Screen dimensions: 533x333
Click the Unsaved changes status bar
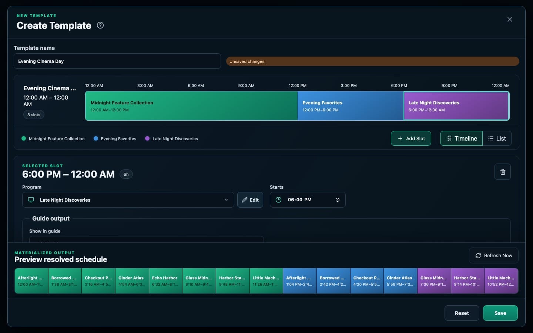click(373, 61)
